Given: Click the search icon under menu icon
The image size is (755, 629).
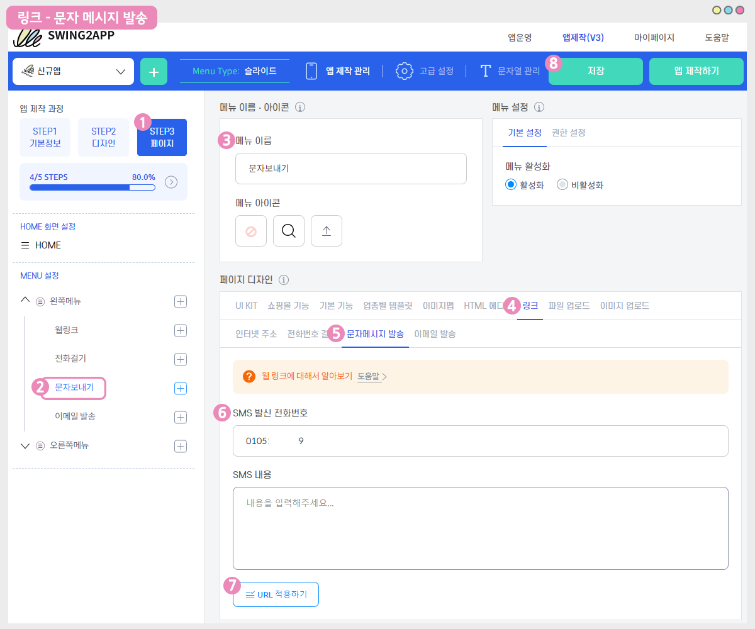Looking at the screenshot, I should tap(289, 231).
